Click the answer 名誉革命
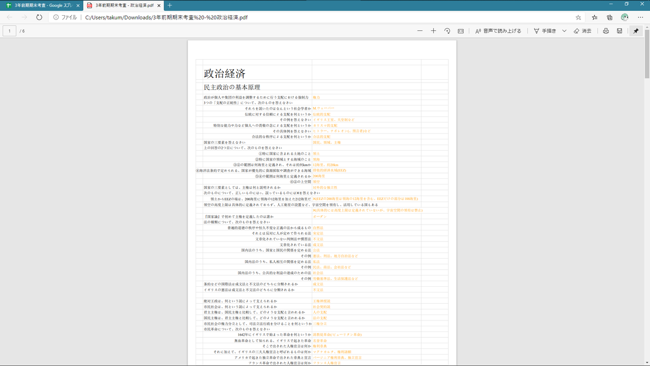The width and height of the screenshot is (650, 366). tap(320, 340)
